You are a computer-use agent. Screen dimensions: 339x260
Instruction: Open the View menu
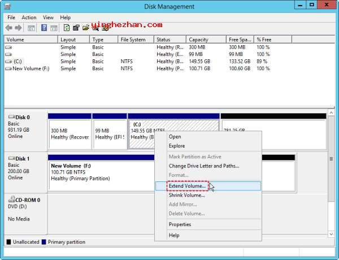(x=49, y=18)
